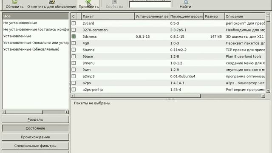Sort by Последняя версия column header

pyautogui.click(x=186, y=16)
